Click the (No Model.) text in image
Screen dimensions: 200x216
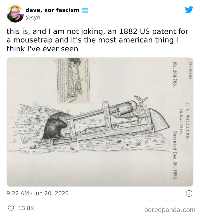click(x=190, y=70)
